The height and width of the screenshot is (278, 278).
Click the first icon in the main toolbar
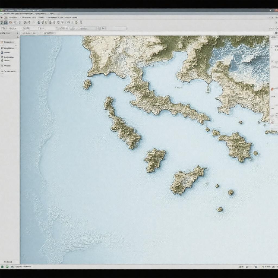click(2, 17)
